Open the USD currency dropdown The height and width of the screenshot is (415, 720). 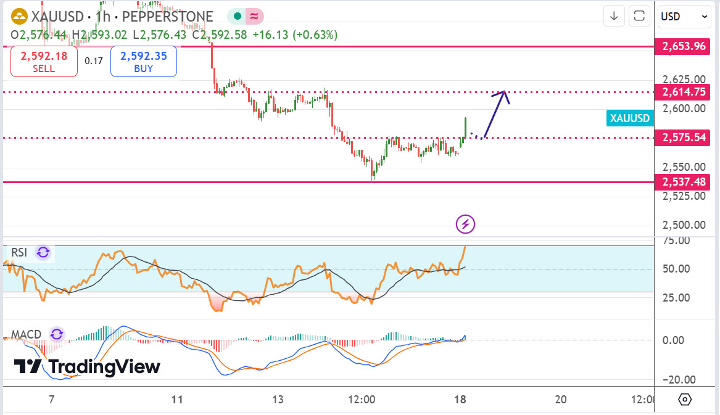pos(685,17)
